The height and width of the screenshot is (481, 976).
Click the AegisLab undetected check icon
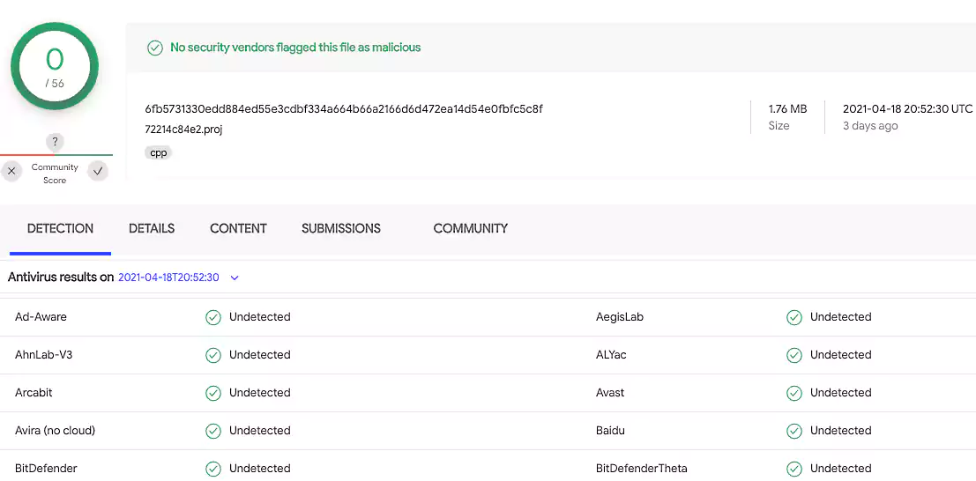794,317
